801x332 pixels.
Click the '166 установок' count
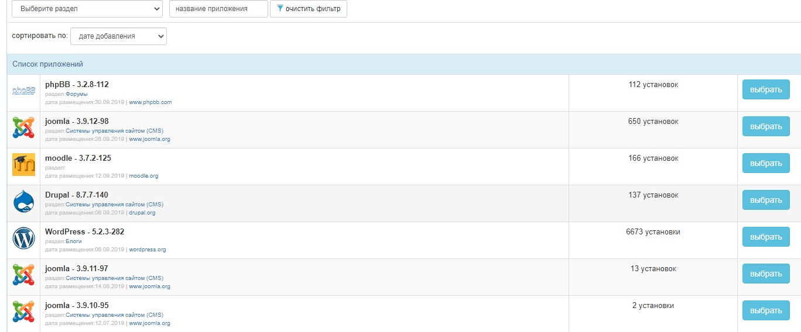point(653,158)
